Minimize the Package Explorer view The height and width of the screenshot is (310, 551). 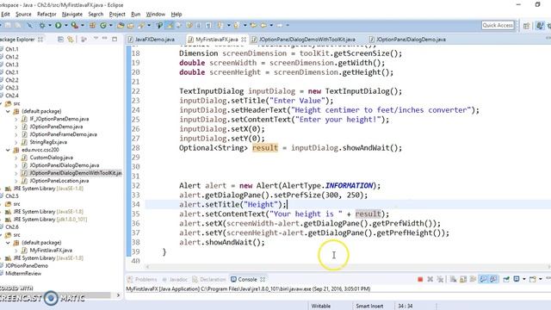pyautogui.click(x=105, y=38)
